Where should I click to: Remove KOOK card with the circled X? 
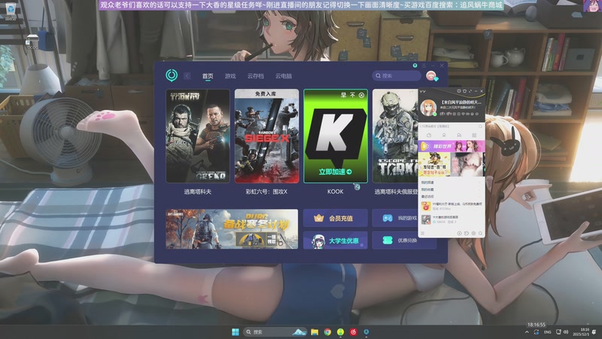(x=362, y=95)
